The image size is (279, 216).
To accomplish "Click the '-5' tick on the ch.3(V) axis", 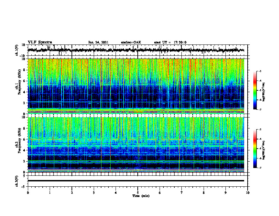I will [24, 187].
